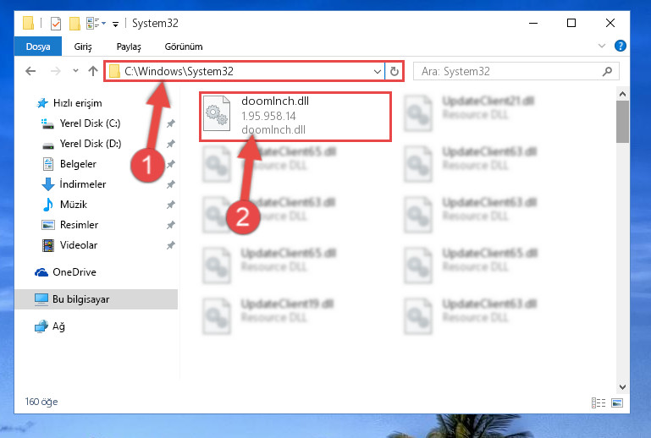
Task: Open recent locations dropdown arrow
Action: pyautogui.click(x=75, y=71)
